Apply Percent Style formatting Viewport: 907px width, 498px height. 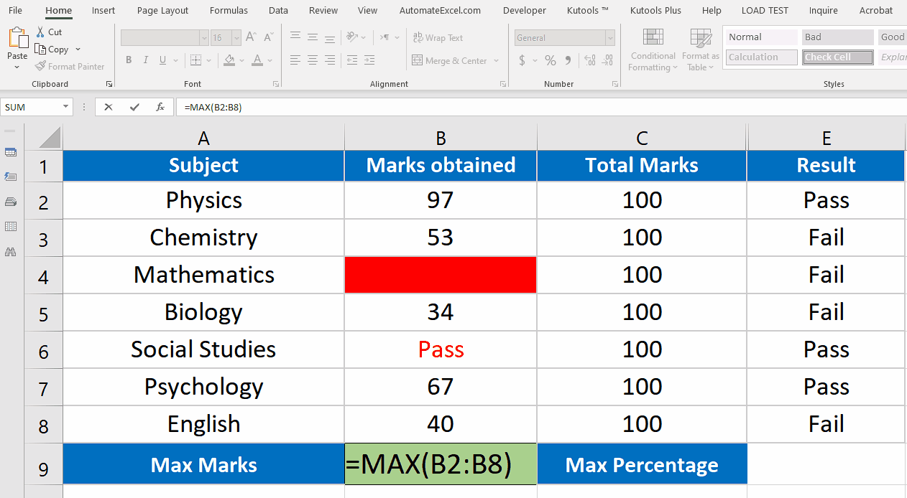point(551,60)
